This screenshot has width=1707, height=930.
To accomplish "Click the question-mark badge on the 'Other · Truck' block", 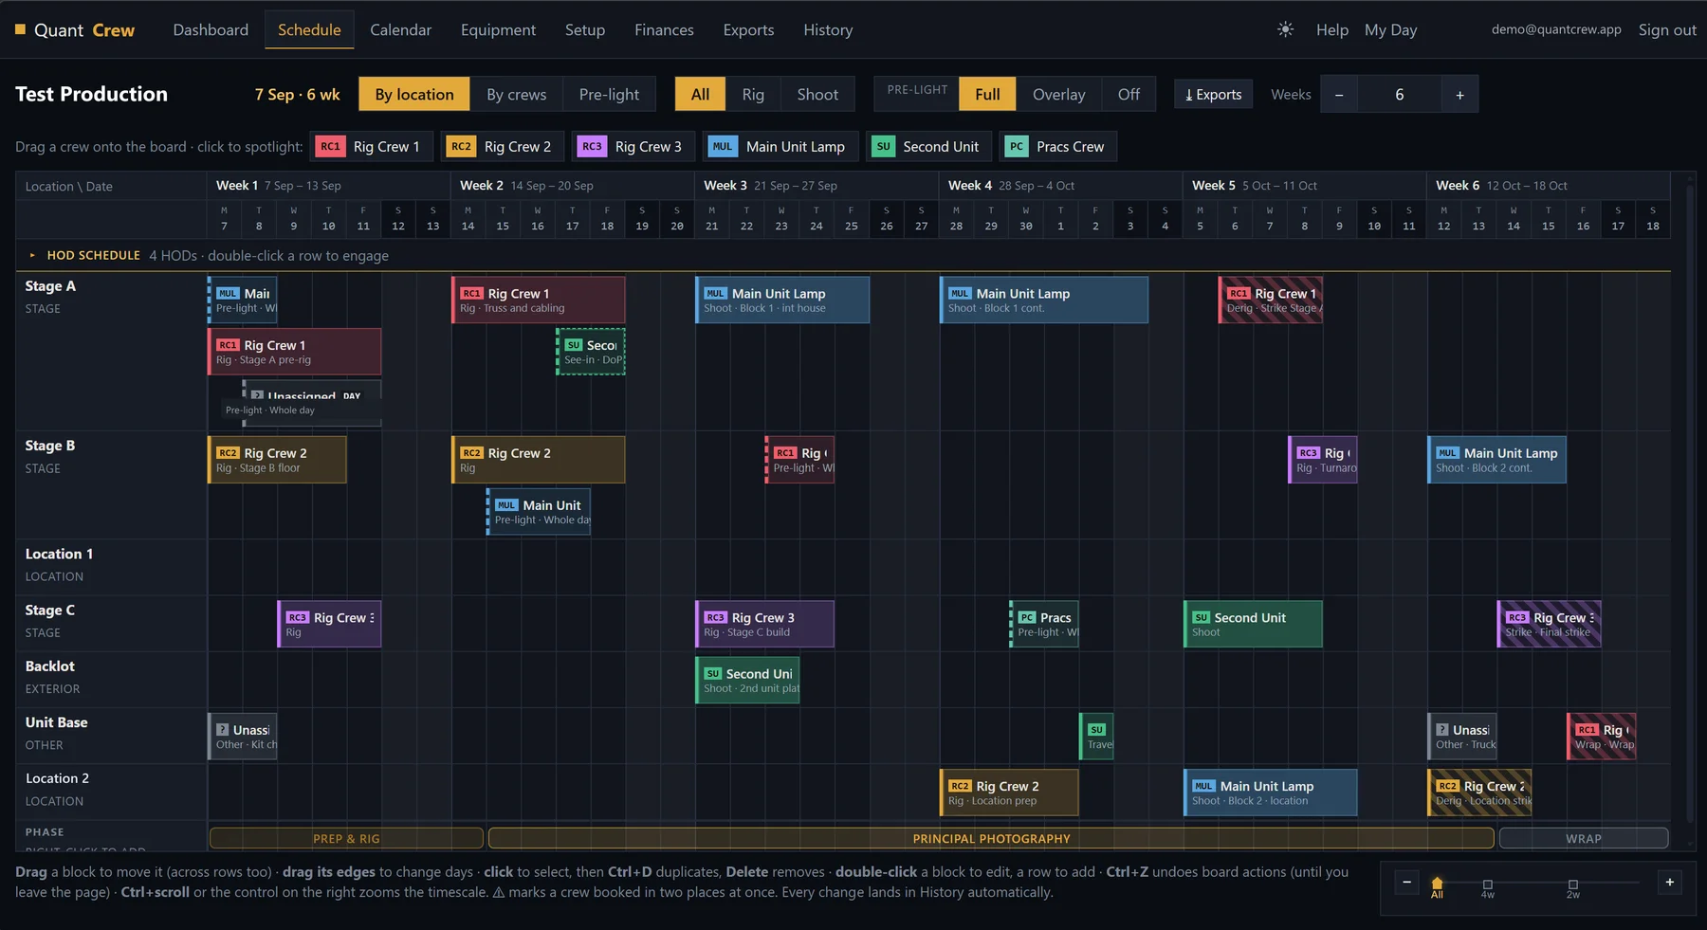I will (x=1441, y=730).
